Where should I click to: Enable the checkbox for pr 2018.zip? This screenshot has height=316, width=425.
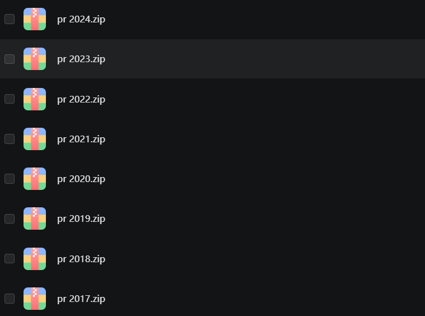(10, 259)
